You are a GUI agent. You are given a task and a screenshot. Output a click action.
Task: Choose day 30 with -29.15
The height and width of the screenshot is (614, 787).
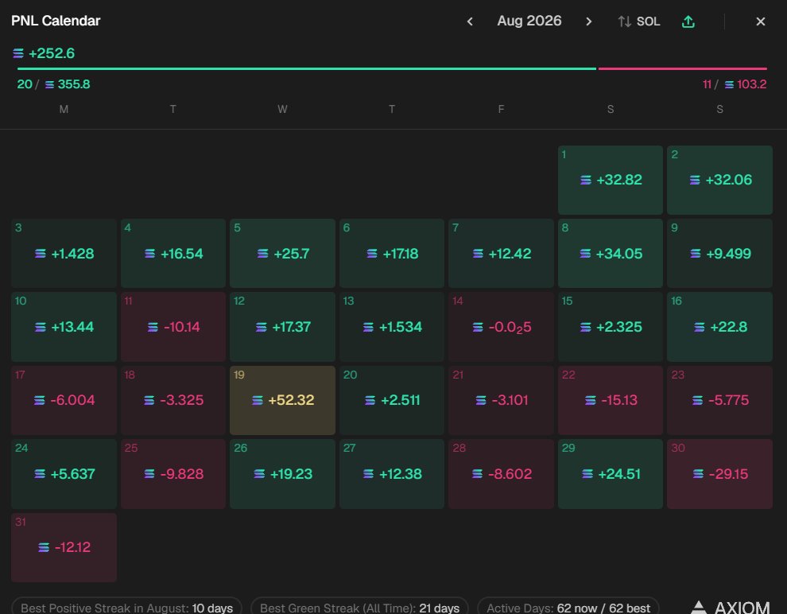pyautogui.click(x=719, y=474)
